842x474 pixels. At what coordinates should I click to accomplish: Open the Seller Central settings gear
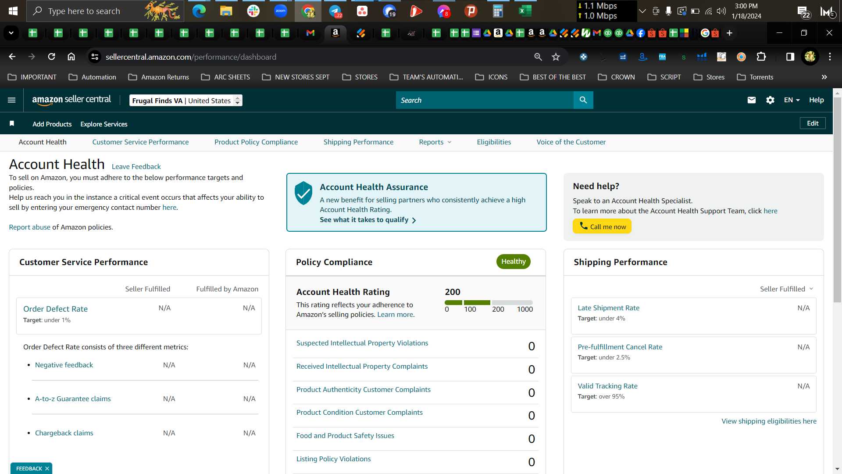[x=770, y=100]
